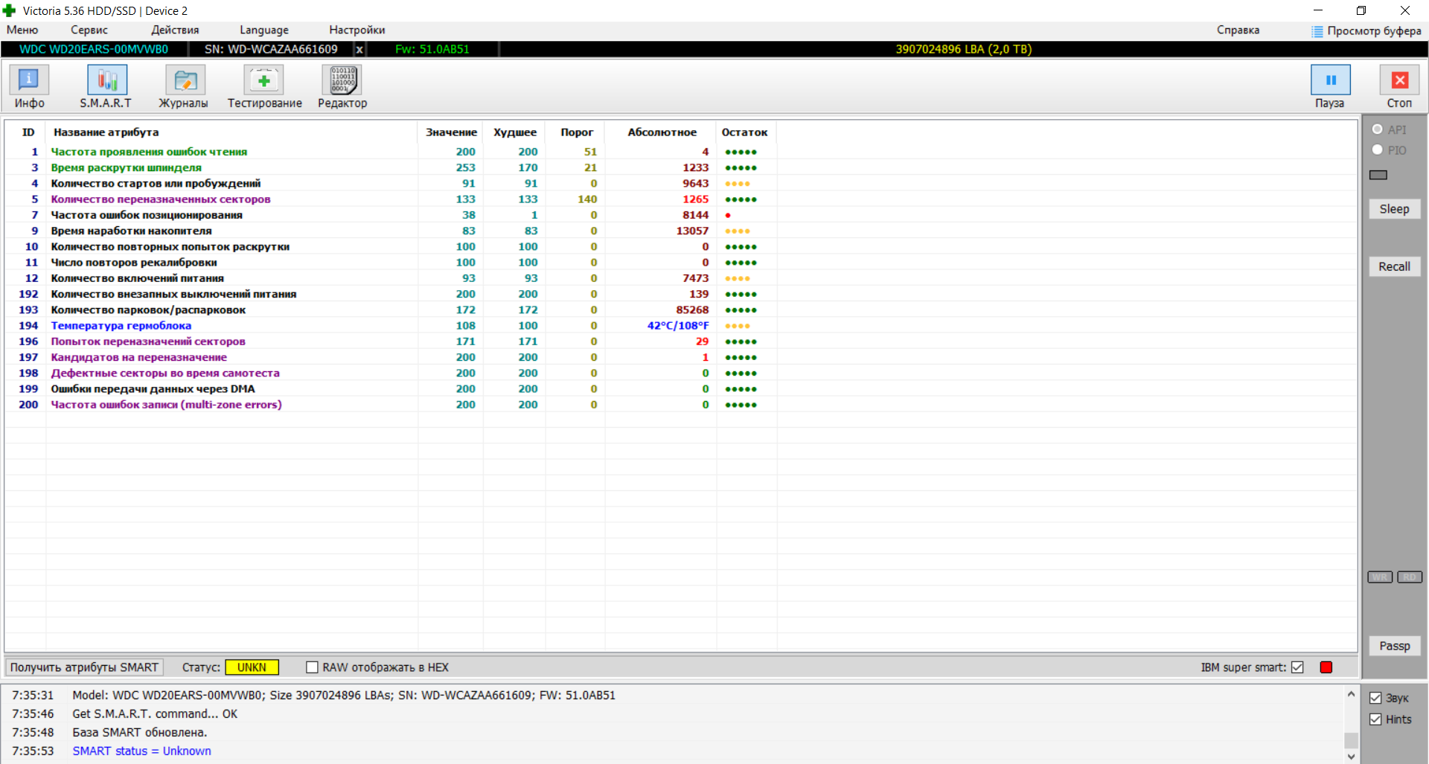Viewport: 1429px width, 764px height.
Task: Open the Действия menu
Action: [x=175, y=30]
